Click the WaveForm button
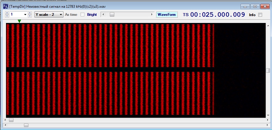The image size is (272, 130). coord(167,15)
